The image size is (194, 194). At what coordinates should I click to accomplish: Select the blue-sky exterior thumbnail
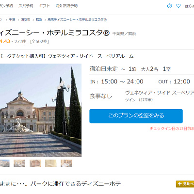pyautogui.click(x=5, y=163)
